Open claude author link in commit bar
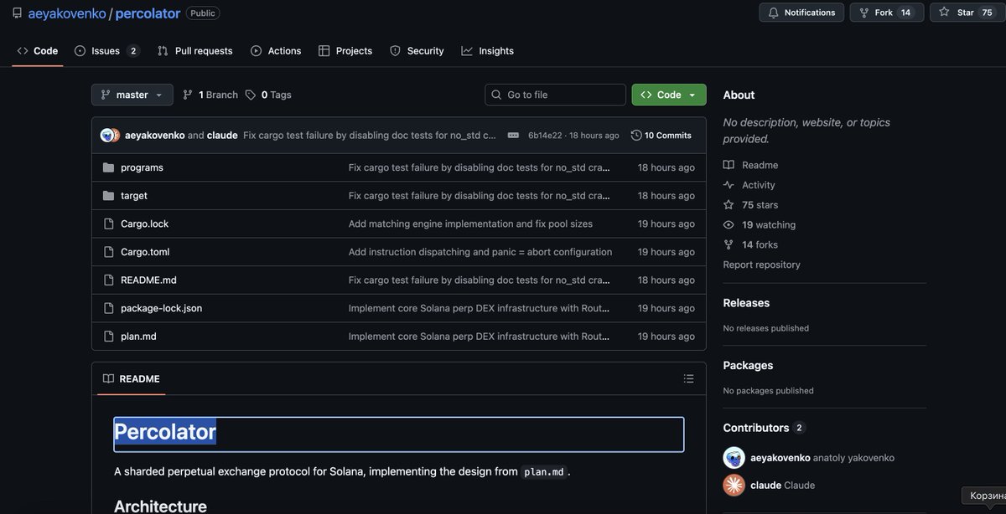1006x514 pixels. click(222, 135)
